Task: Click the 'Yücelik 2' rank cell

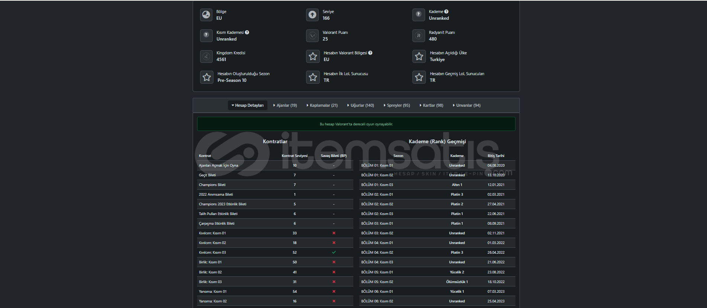Action: coord(457,272)
